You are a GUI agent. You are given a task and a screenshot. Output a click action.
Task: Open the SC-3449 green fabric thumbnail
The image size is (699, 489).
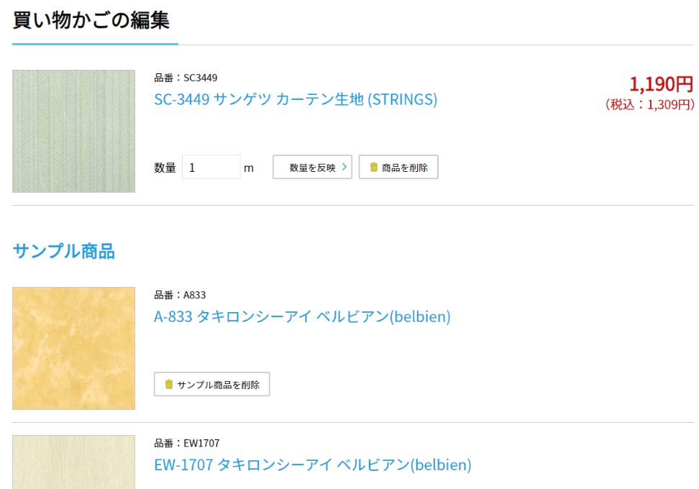pyautogui.click(x=73, y=131)
